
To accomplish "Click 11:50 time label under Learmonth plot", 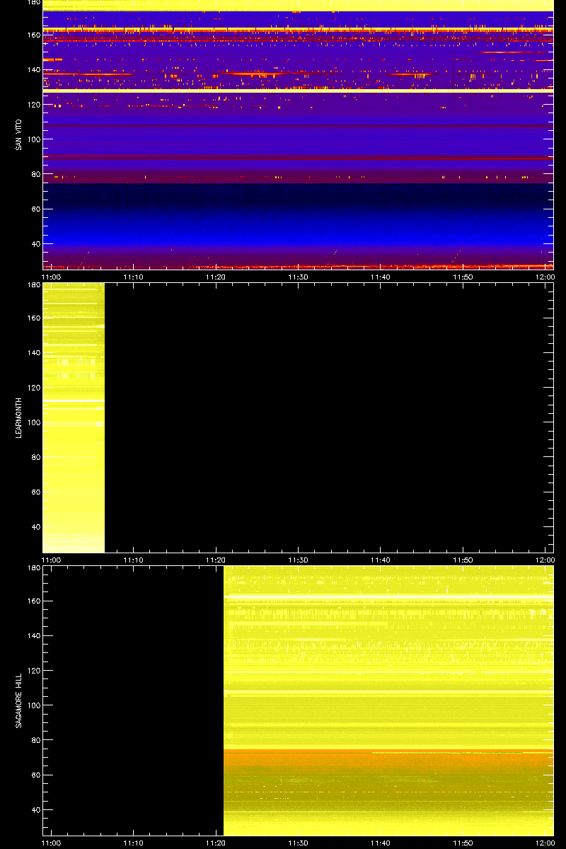I will [463, 560].
